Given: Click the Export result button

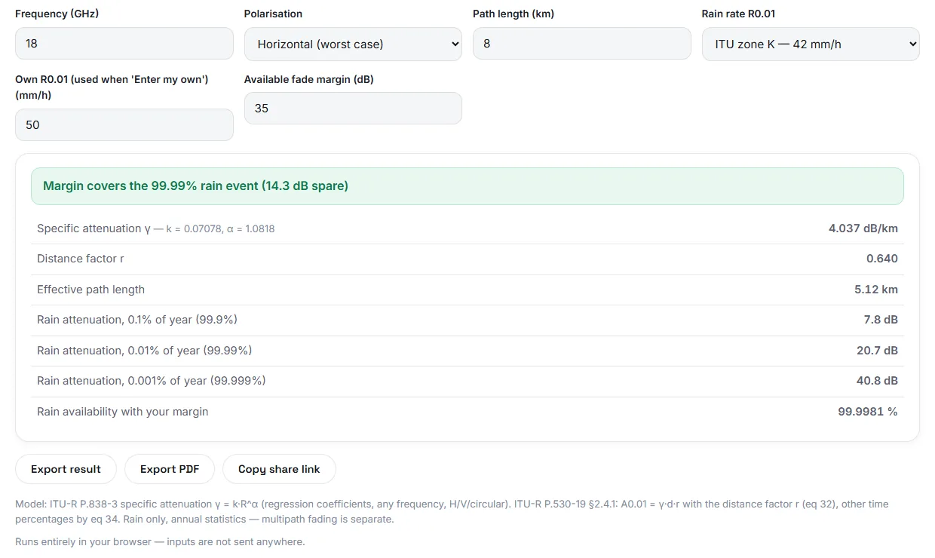Looking at the screenshot, I should [x=66, y=469].
